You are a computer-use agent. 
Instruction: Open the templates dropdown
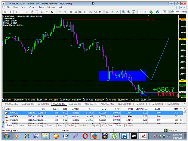coord(165,12)
